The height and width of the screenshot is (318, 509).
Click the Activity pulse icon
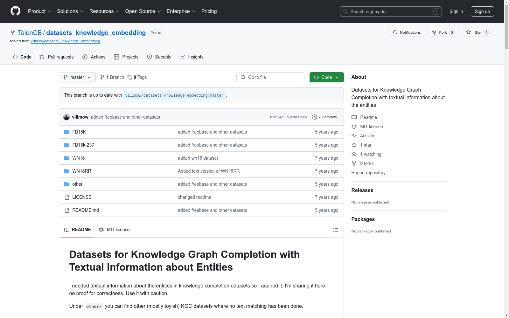pyautogui.click(x=354, y=136)
